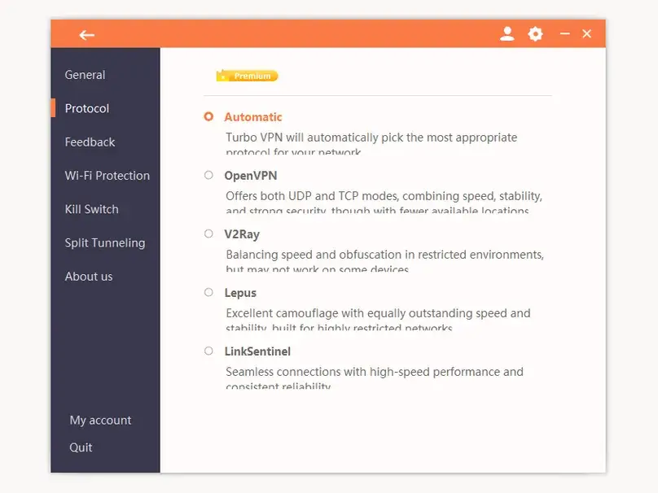This screenshot has height=493, width=658.
Task: Minimize the Turbo VPN window
Action: click(565, 33)
